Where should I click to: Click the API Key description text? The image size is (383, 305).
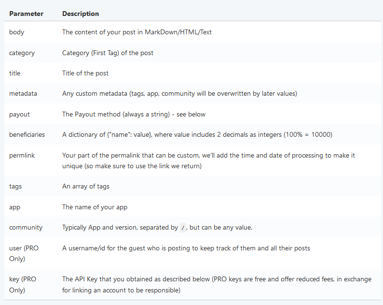[x=217, y=284]
